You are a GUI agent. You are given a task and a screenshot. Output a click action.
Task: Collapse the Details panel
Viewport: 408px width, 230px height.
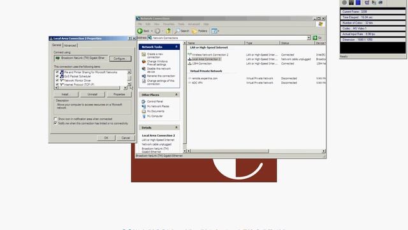click(x=177, y=128)
